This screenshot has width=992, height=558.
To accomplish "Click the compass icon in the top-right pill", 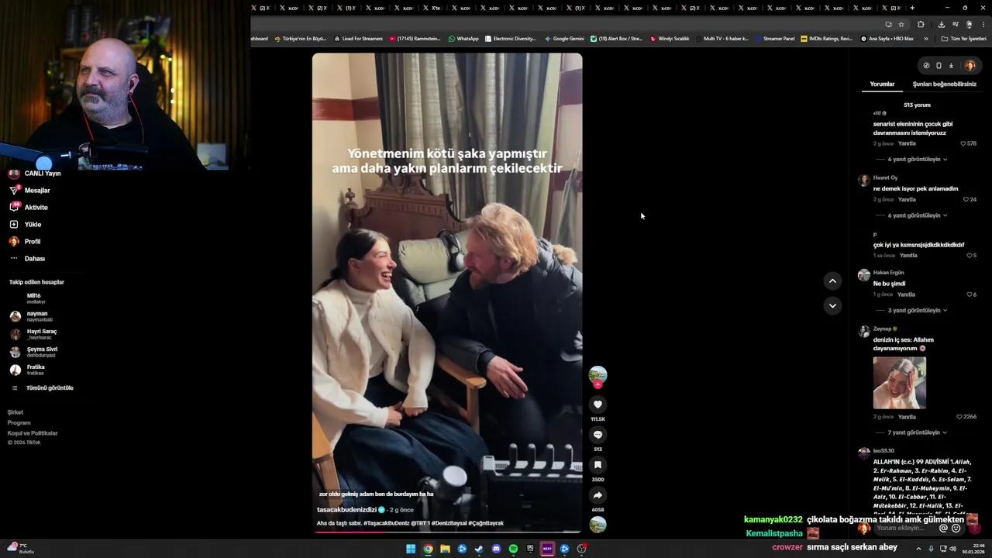I will [x=926, y=66].
